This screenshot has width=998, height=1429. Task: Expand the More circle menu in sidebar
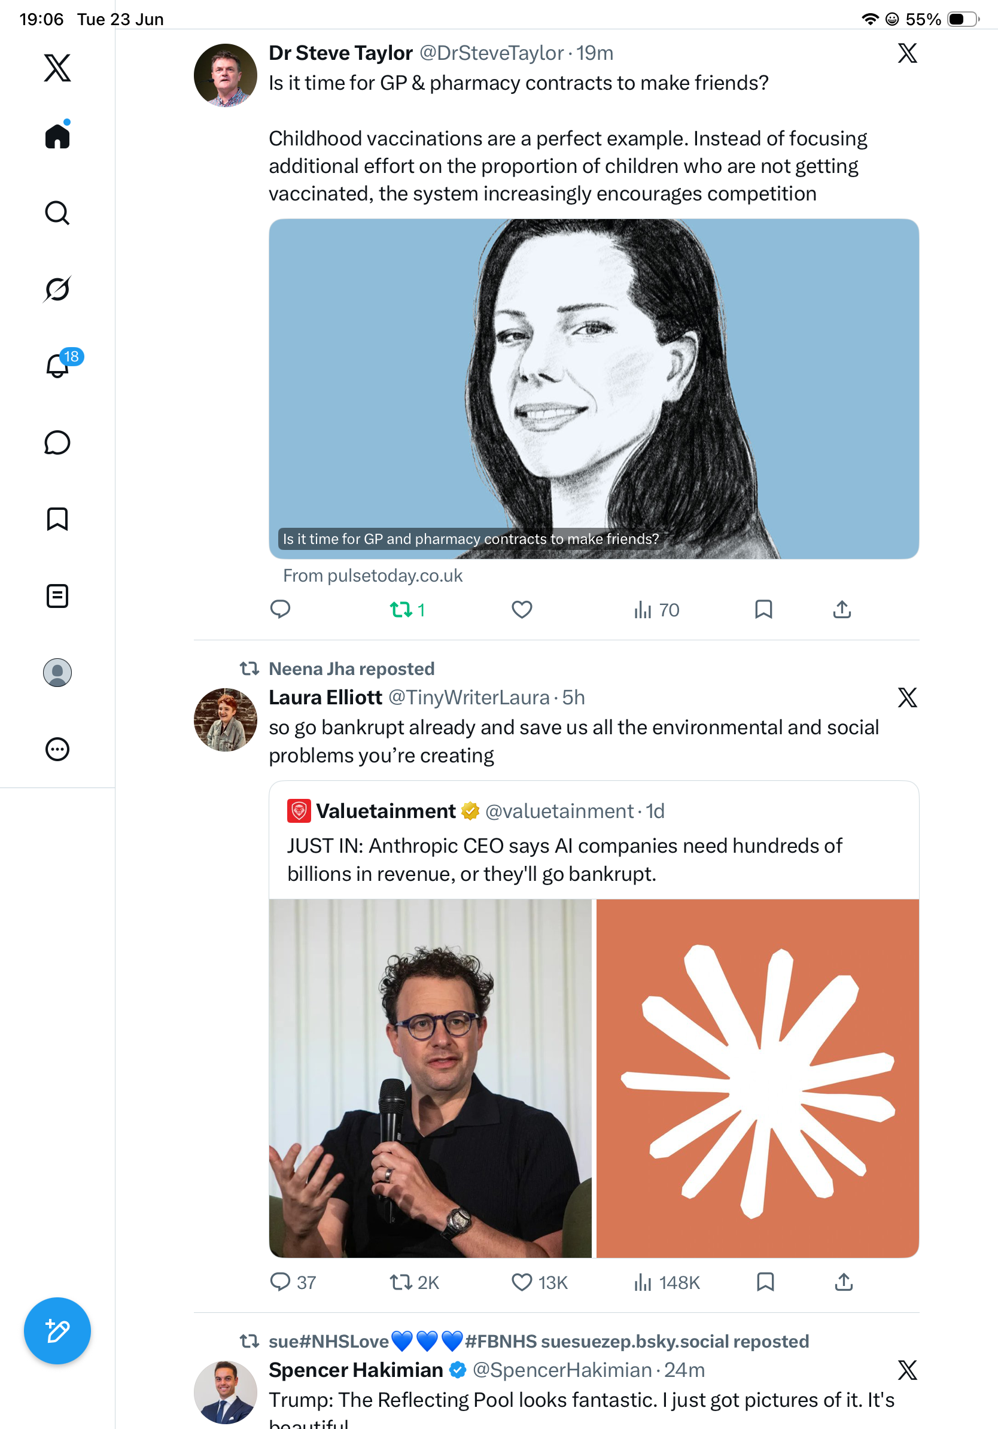[x=57, y=749]
